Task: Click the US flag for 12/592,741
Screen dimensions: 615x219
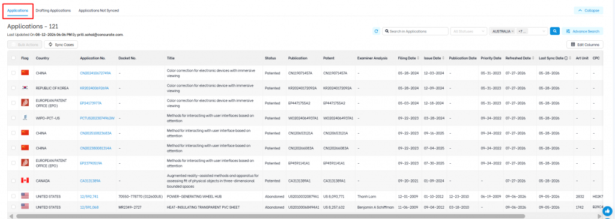Action: point(25,196)
